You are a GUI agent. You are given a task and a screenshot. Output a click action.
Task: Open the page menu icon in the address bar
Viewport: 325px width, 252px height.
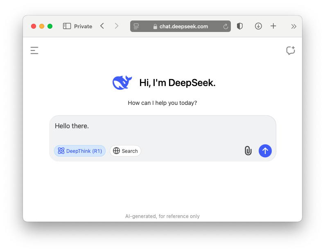point(136,26)
